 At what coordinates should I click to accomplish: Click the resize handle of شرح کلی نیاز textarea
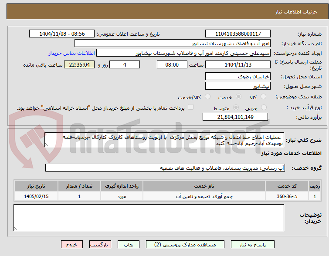(x=47, y=145)
